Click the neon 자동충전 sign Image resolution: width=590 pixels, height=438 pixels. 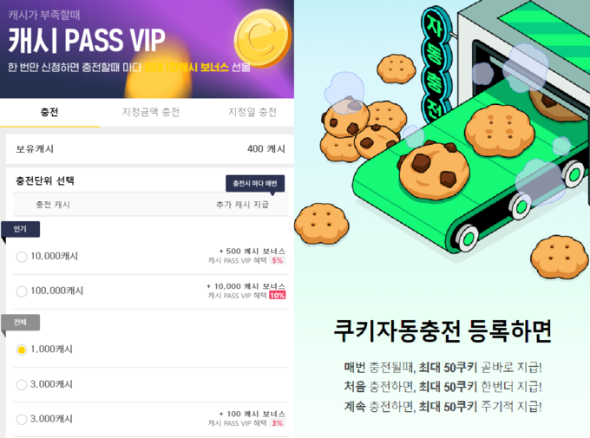[x=436, y=65]
